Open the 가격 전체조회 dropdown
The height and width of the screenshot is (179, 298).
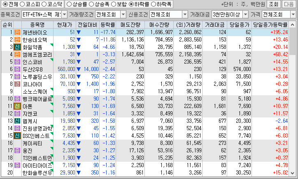[293, 14]
